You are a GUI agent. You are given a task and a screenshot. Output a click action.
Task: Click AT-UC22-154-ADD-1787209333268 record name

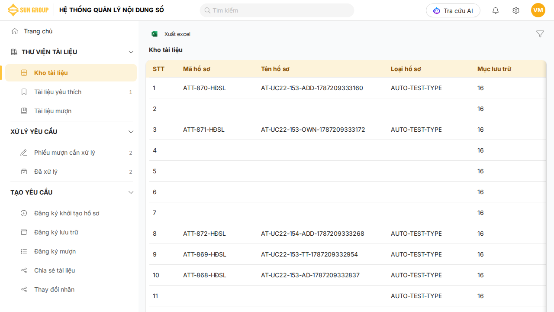point(312,234)
